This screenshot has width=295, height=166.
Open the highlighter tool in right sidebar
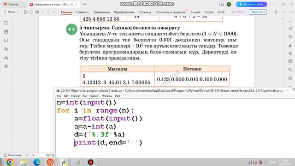290,46
